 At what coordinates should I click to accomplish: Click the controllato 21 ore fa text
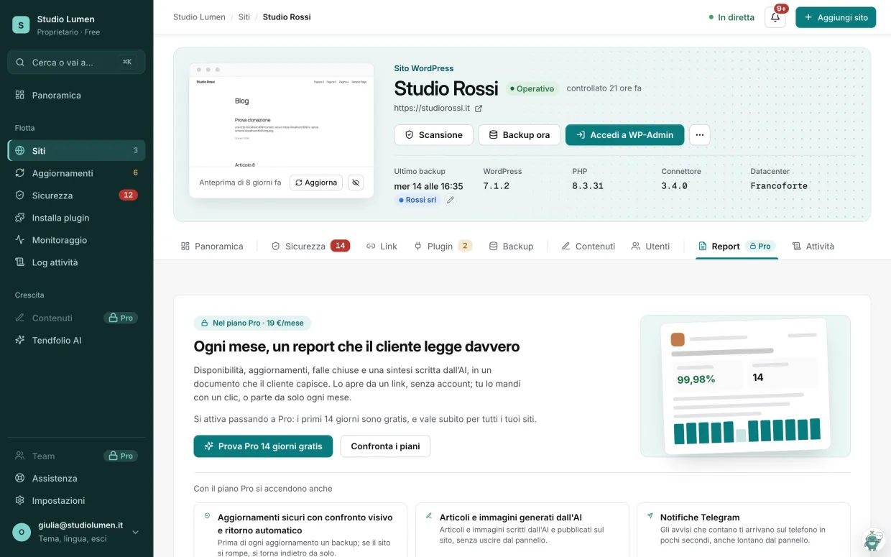tap(604, 88)
